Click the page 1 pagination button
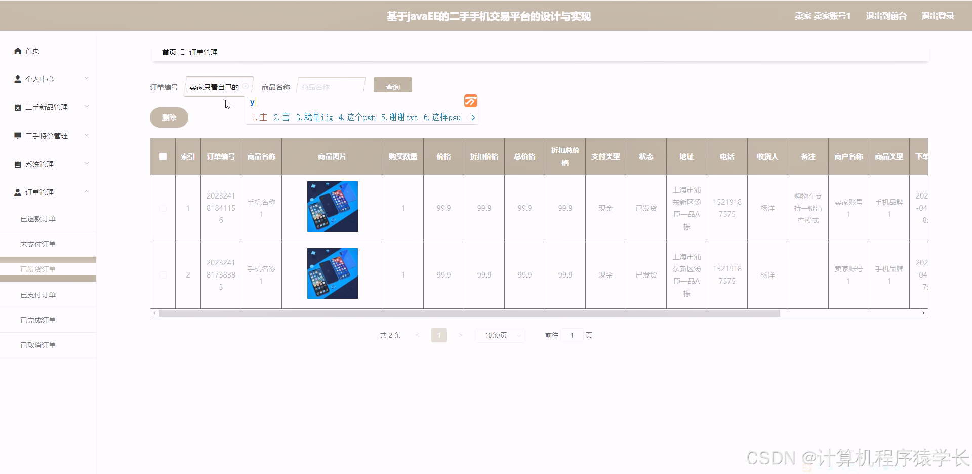Viewport: 972px width, 474px height. 439,335
